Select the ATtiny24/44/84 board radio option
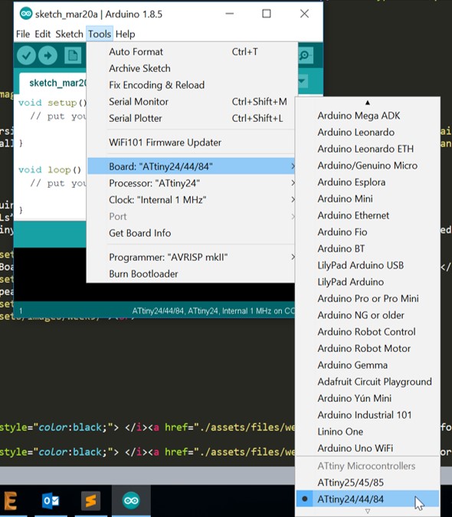Screen dimensions: 452x517 [x=368, y=499]
